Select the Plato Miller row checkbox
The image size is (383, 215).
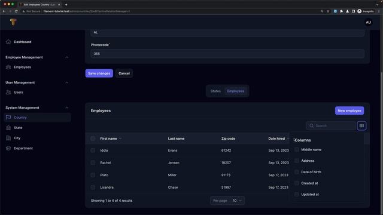tap(93, 175)
